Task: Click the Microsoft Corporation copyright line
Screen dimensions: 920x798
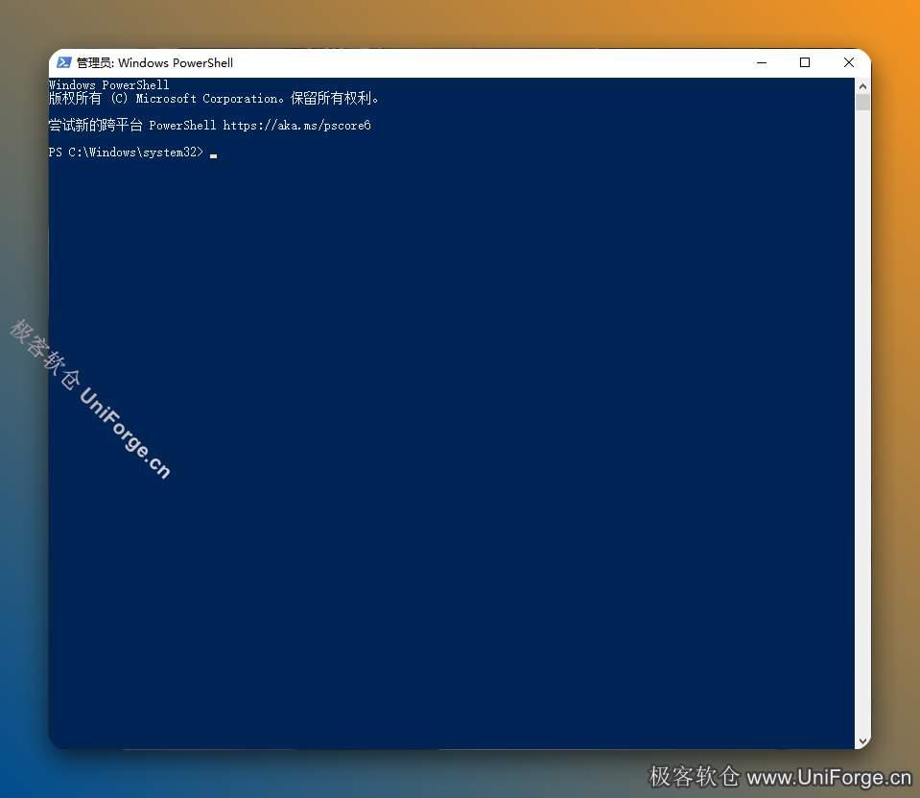Action: tap(214, 98)
